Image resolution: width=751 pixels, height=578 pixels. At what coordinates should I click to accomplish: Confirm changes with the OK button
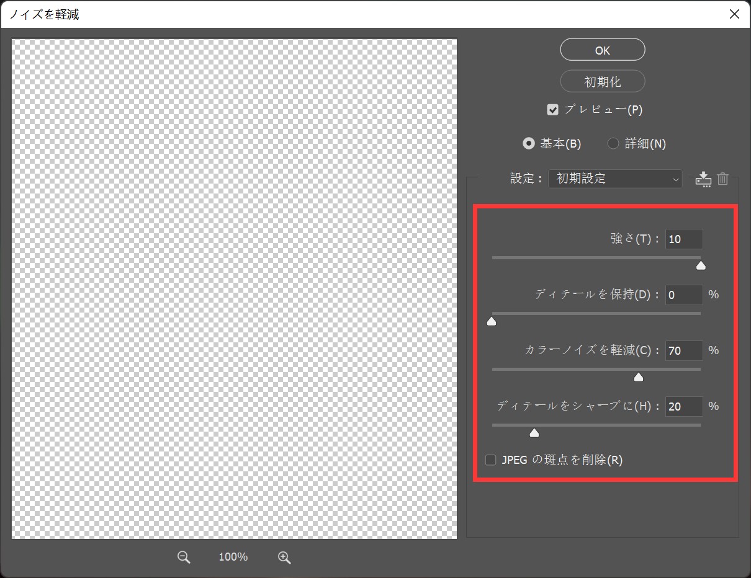[601, 50]
